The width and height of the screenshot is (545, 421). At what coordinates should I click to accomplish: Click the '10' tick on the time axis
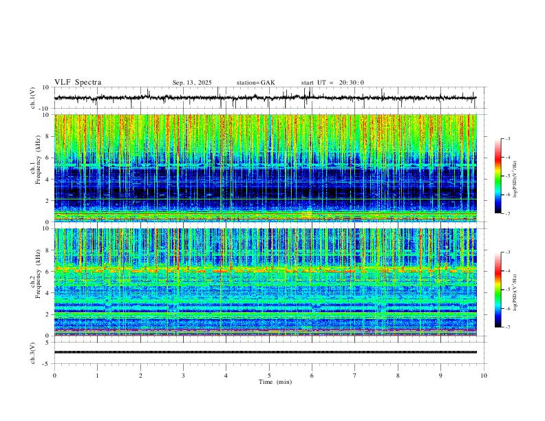click(x=484, y=376)
